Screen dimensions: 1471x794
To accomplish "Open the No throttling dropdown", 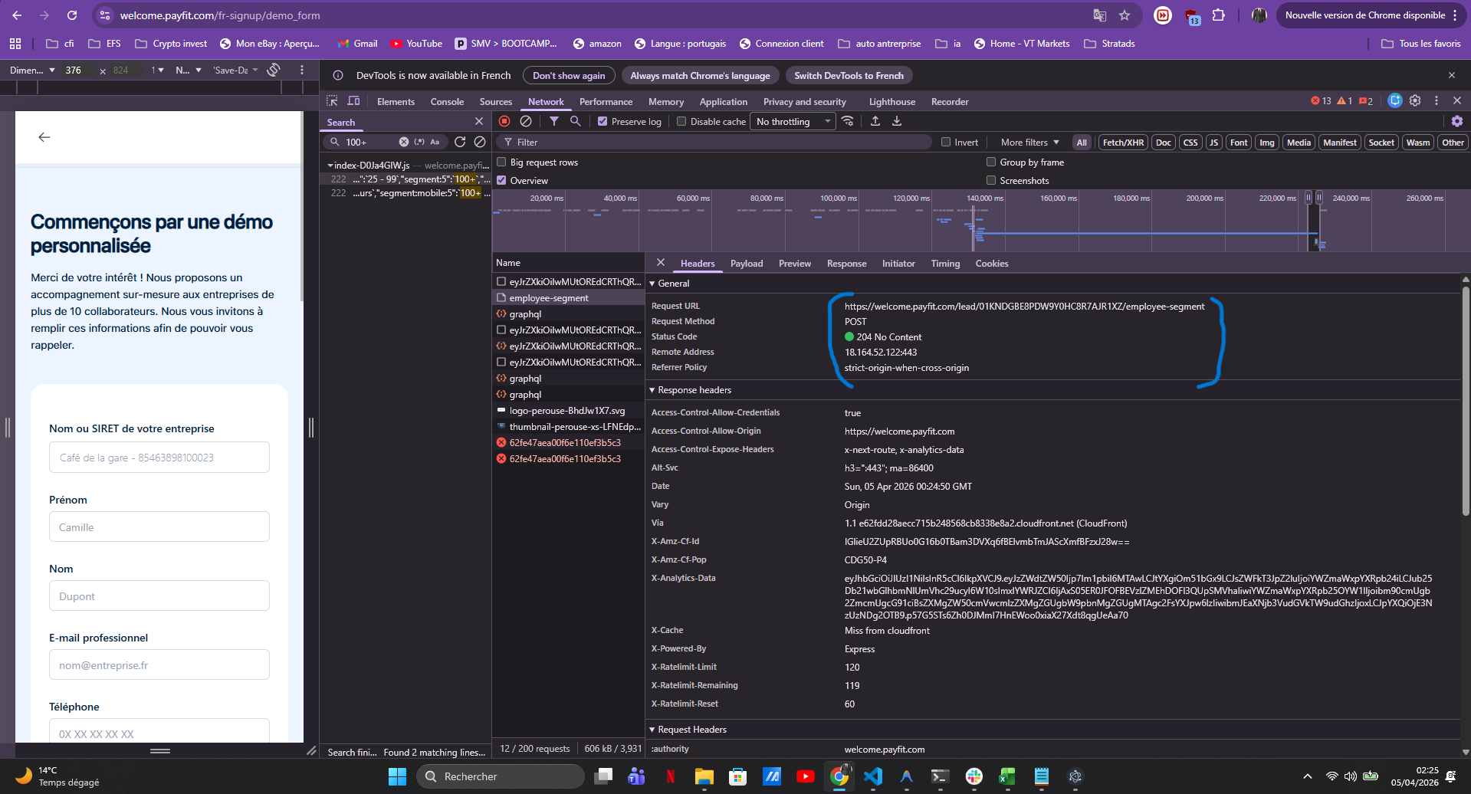I will click(793, 121).
